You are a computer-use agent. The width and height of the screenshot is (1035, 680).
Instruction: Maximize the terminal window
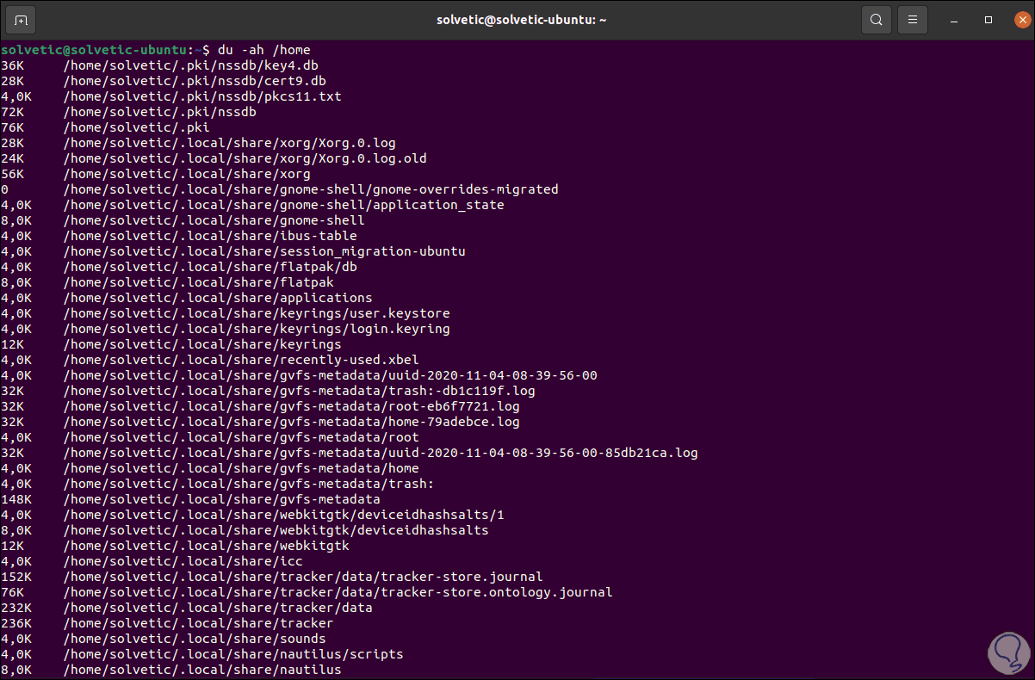tap(988, 19)
